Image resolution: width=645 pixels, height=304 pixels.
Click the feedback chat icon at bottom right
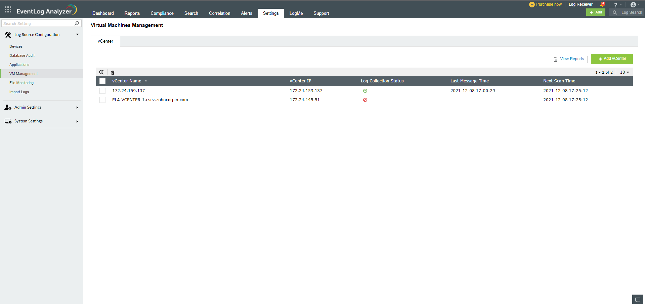click(637, 299)
